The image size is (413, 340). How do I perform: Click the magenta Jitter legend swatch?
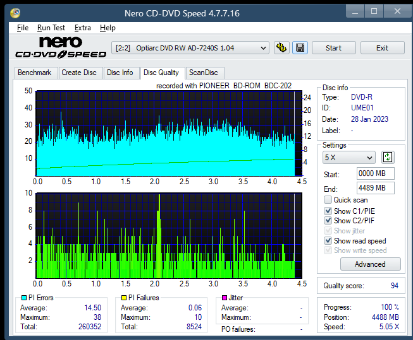coord(225,298)
